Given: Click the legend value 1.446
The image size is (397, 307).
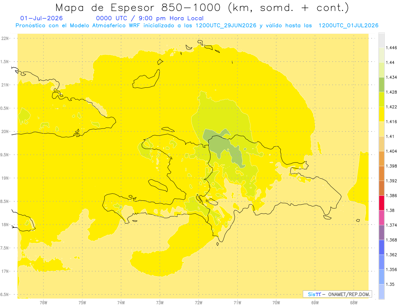Looking at the screenshot, I should point(391,48).
